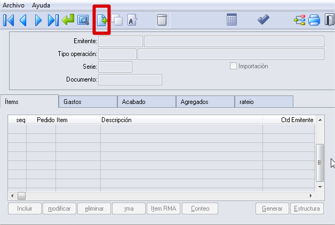The image size is (335, 225).
Task: Click the seq column header
Action: click(x=17, y=120)
